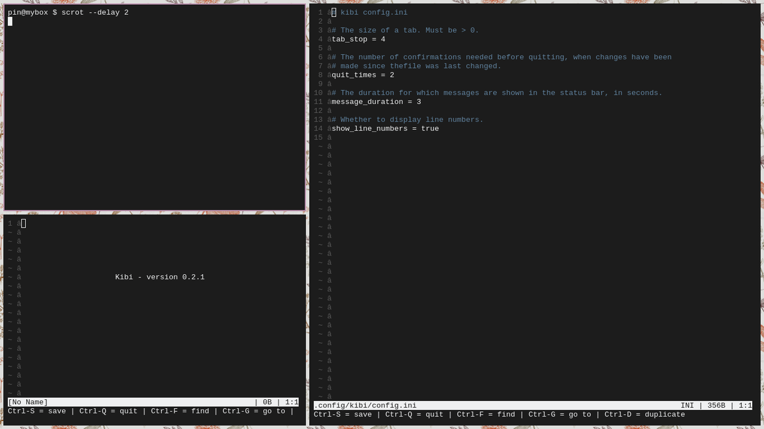Image resolution: width=764 pixels, height=429 pixels.
Task: Click the 'scrot --delay 2' command in terminal
Action: [x=95, y=13]
